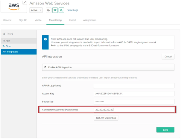The height and width of the screenshot is (139, 181).
Task: Switch to the Sign On tab
Action: (x=23, y=20)
